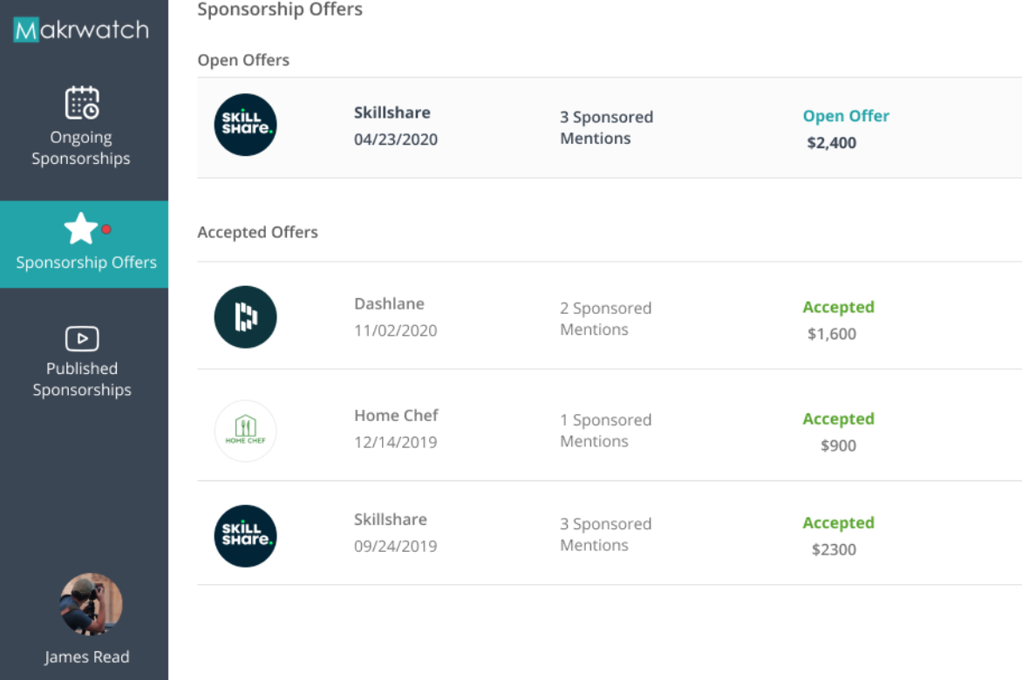
Task: Click the James Read profile photo
Action: coord(91,603)
